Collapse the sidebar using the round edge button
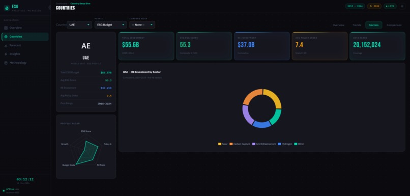The height and width of the screenshot is (196, 410). 50,8
